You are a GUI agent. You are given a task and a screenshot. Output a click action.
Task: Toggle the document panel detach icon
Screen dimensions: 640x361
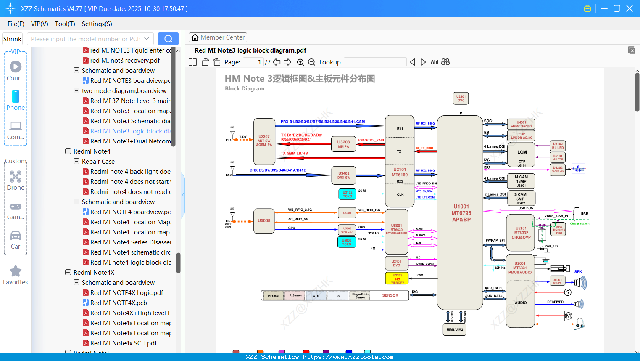point(631,50)
